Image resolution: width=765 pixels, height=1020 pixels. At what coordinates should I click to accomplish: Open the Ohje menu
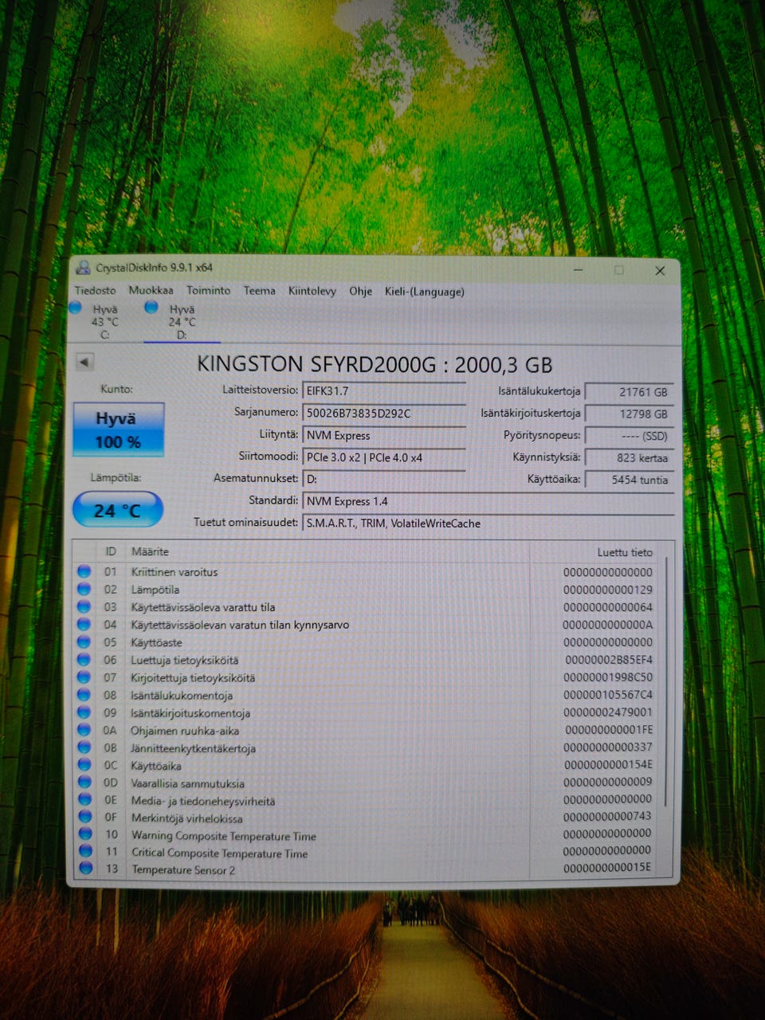(360, 292)
